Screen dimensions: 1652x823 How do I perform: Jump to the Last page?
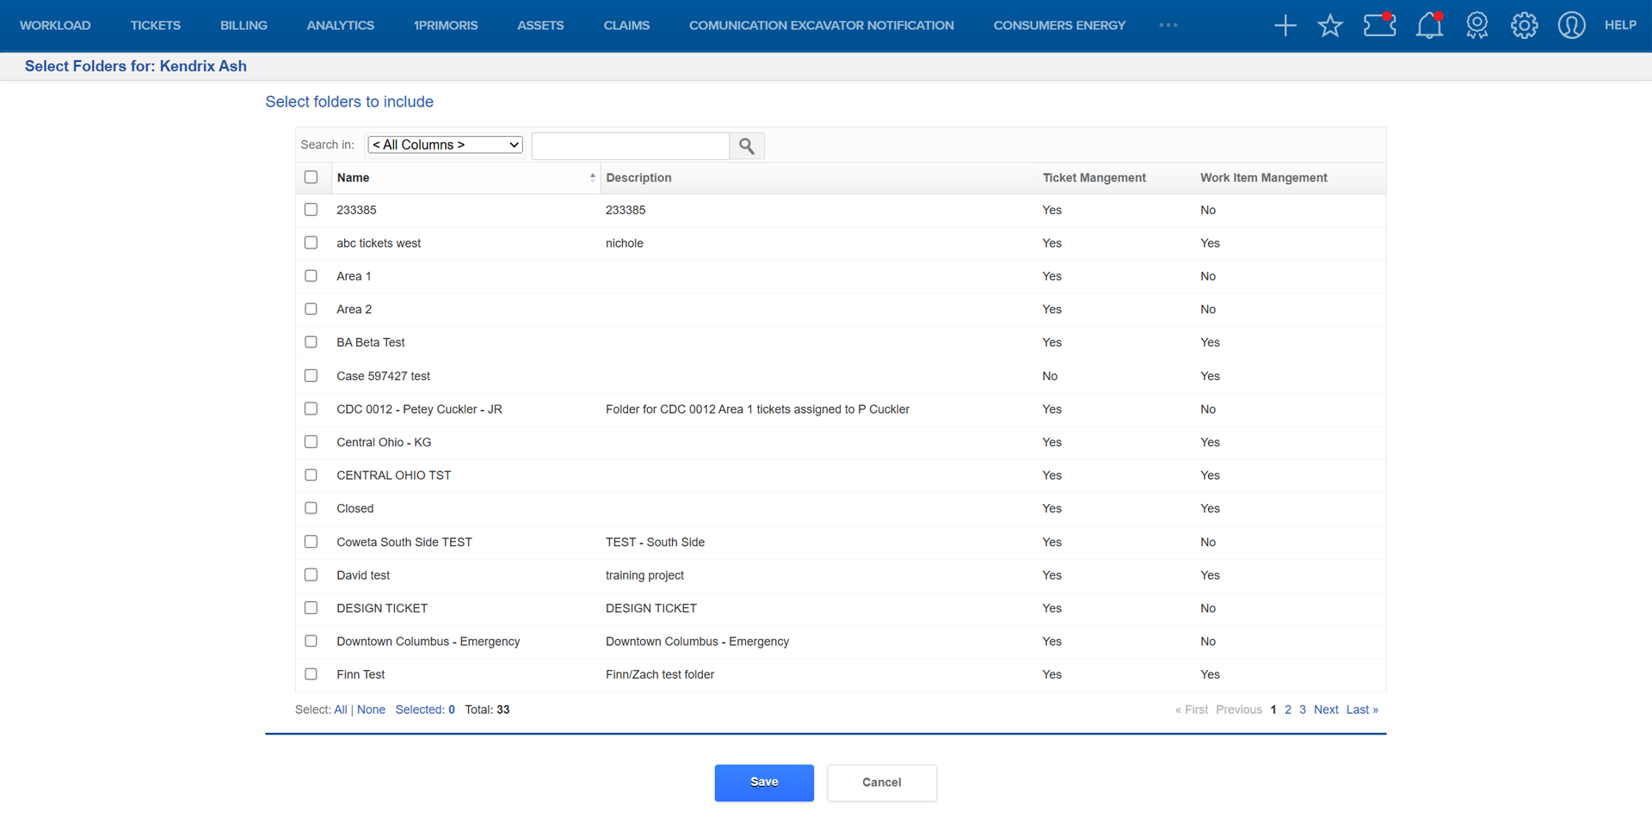pos(1362,710)
